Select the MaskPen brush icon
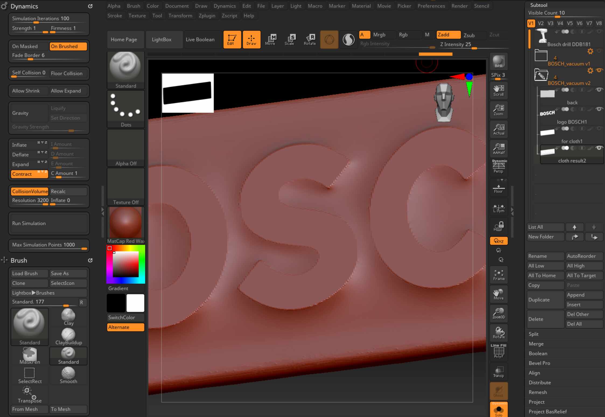This screenshot has width=605, height=417. [x=30, y=356]
